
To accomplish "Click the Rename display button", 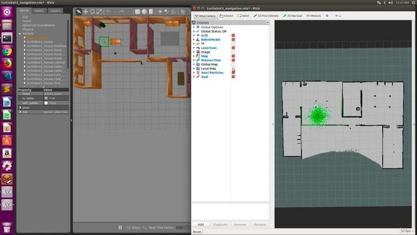I will click(x=260, y=225).
